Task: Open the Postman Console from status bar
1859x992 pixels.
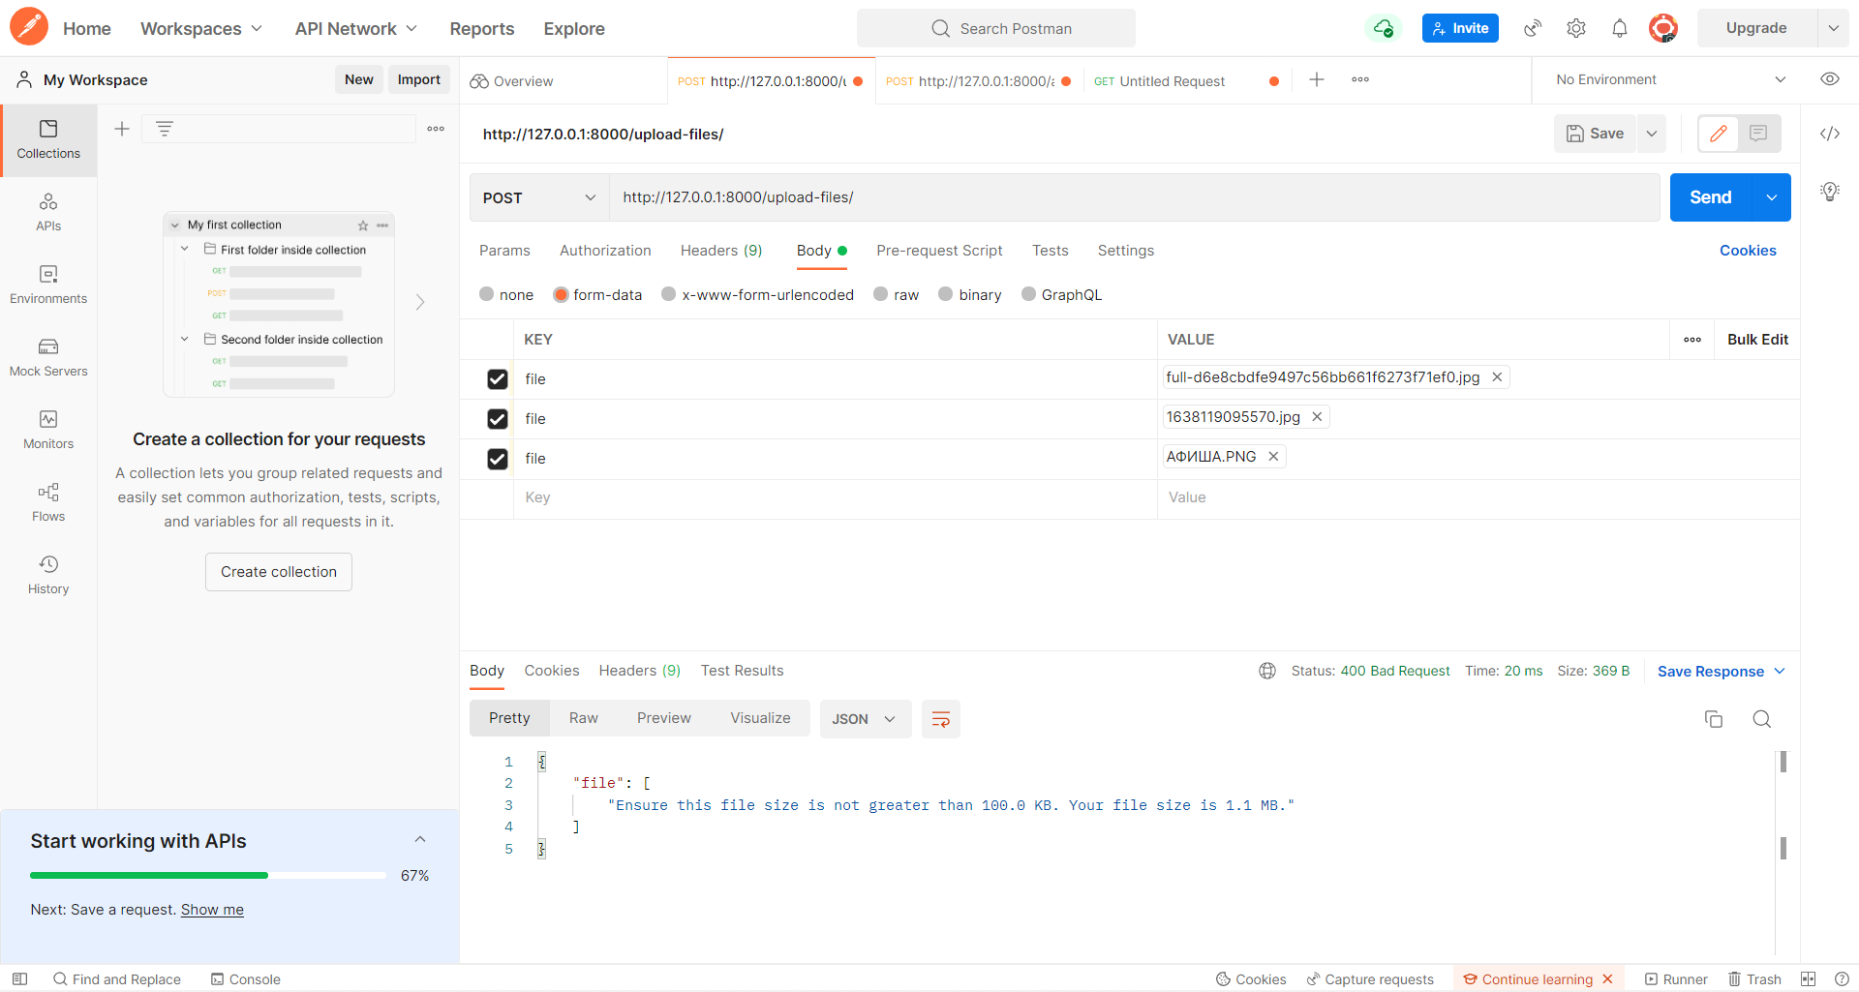Action: click(x=245, y=978)
